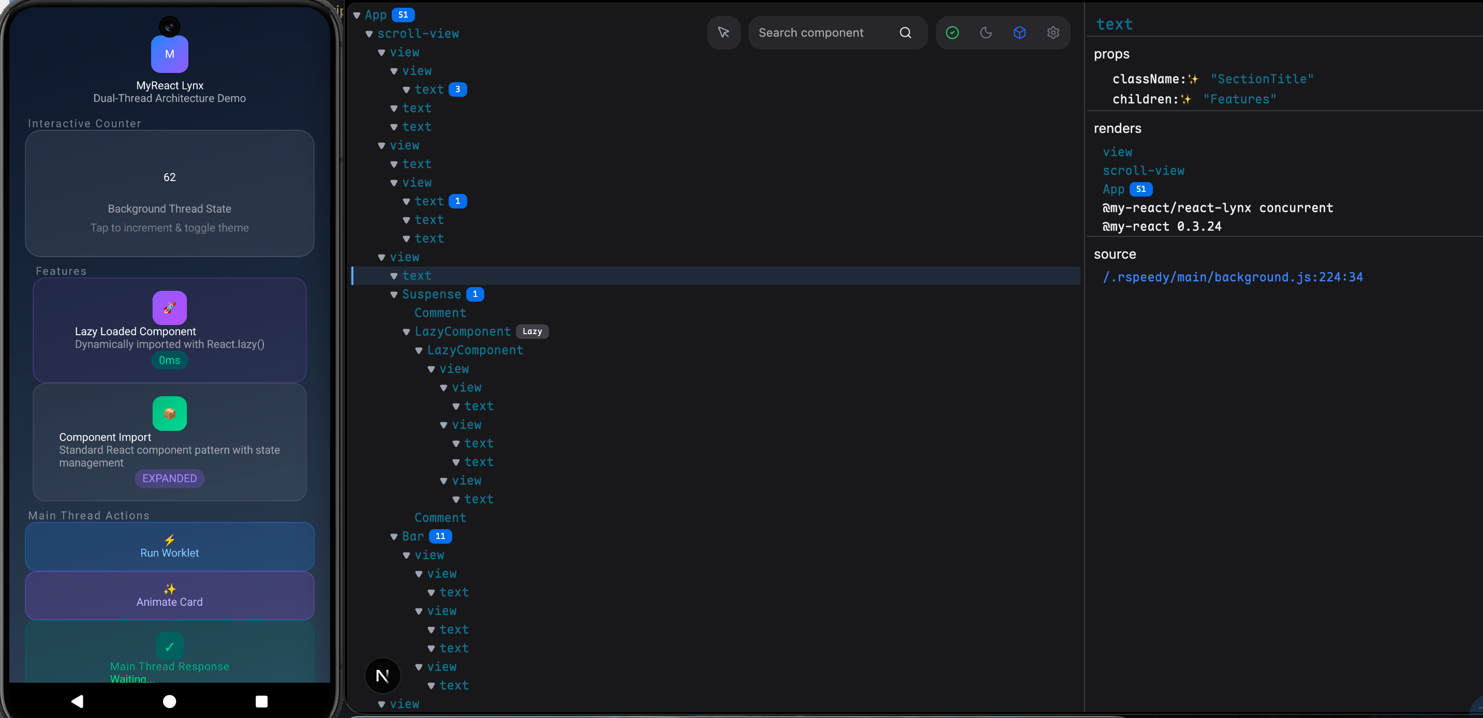Collapse the App root node arrow

coord(357,15)
